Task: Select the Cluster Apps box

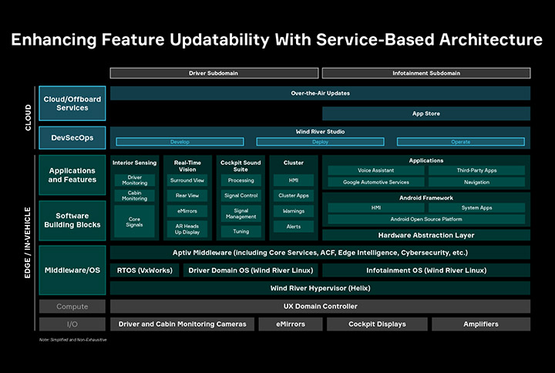Action: [x=294, y=195]
